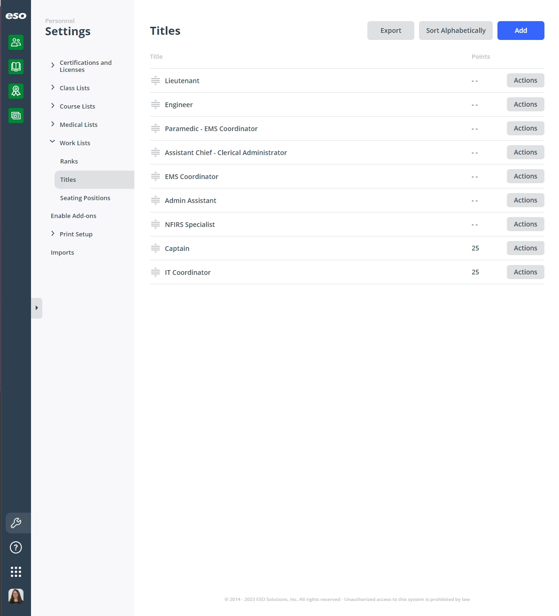Click Sort Alphabetically button
559x616 pixels.
[456, 31]
